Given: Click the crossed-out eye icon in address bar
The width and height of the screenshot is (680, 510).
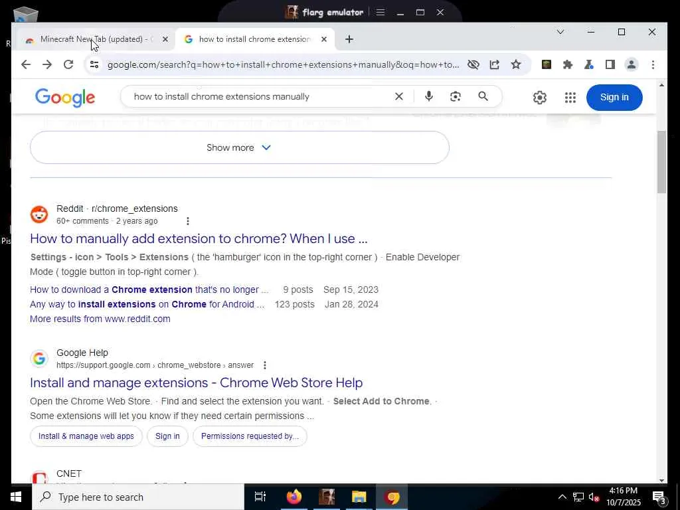Looking at the screenshot, I should (473, 64).
